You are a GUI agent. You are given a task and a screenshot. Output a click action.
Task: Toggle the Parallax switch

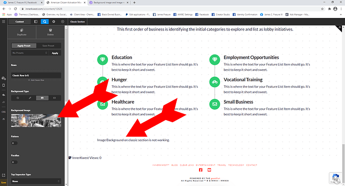pyautogui.click(x=14, y=162)
